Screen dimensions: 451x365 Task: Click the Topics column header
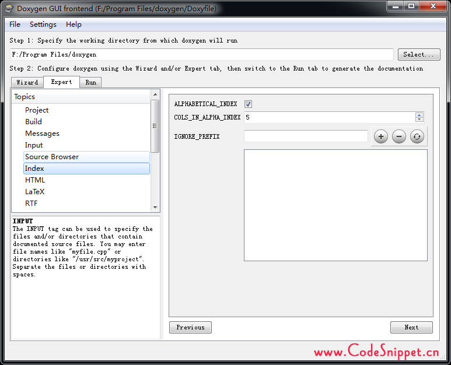(x=81, y=97)
